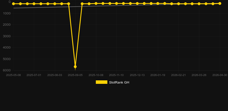Click the yellow SlotRank GH legend swatch
The image size is (228, 111).
[x=102, y=82]
